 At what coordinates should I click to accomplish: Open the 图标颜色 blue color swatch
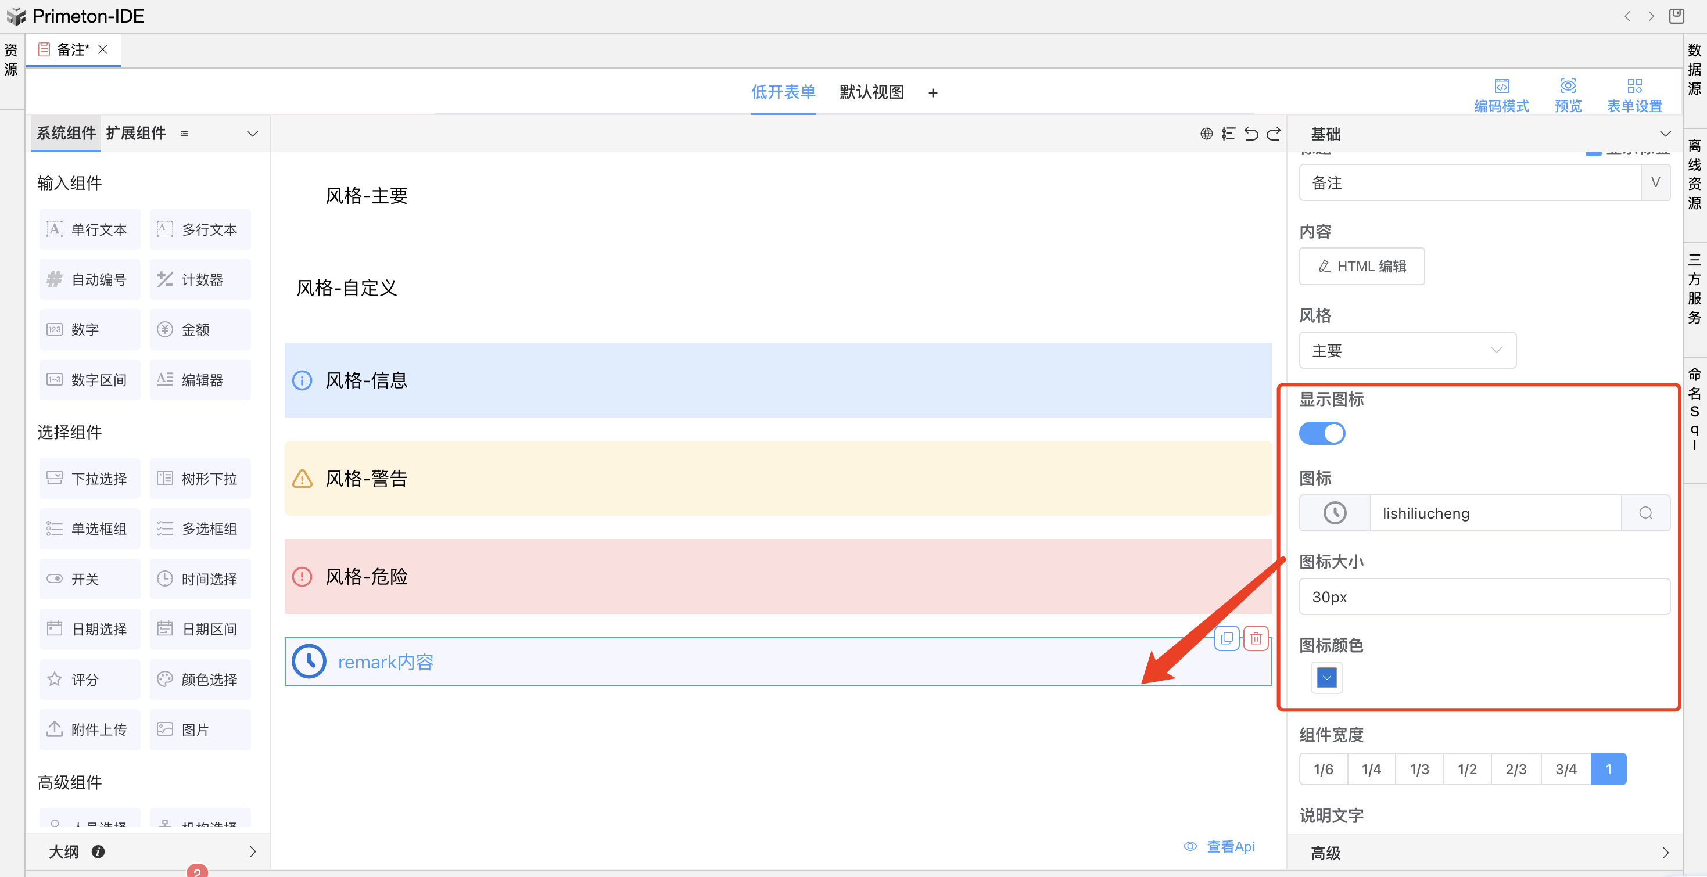pos(1326,678)
